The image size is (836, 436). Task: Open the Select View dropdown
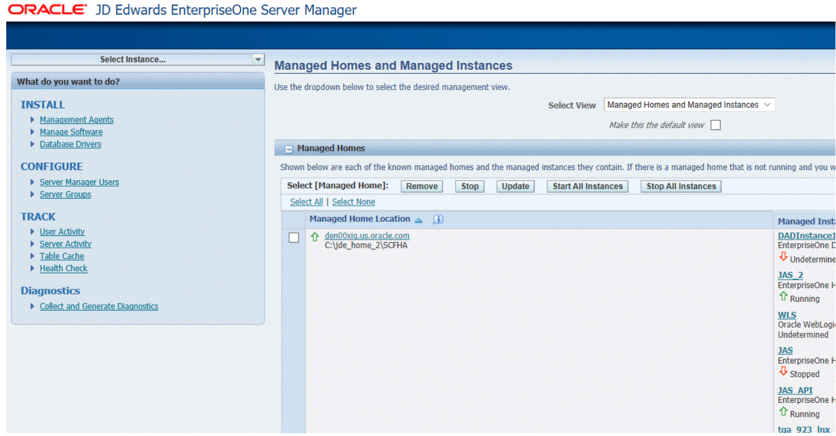[689, 105]
